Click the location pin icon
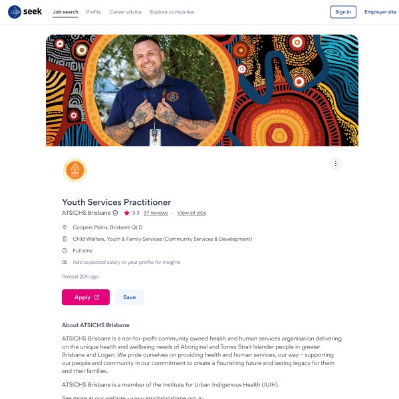This screenshot has width=399, height=399. 65,227
